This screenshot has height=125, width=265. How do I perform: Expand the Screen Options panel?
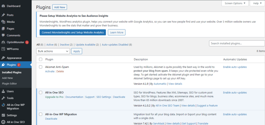pyautogui.click(x=235, y=3)
